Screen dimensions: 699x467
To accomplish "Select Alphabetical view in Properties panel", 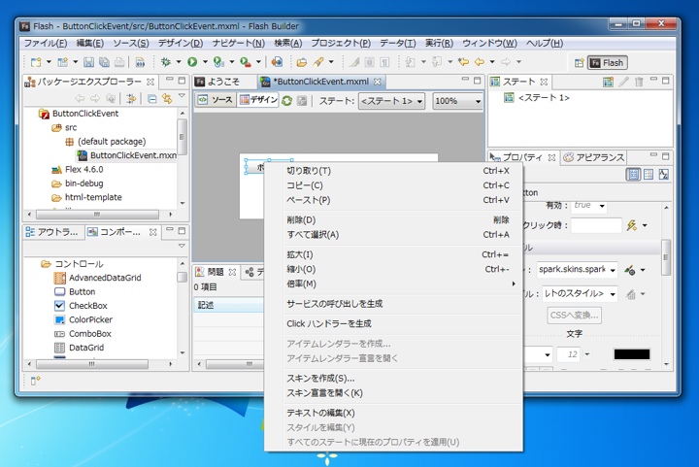I will click(x=664, y=174).
